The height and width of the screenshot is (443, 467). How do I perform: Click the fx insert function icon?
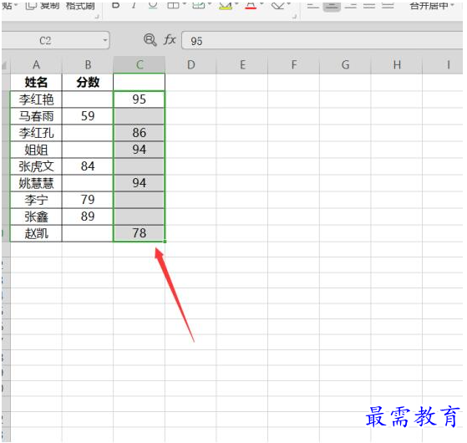(170, 40)
